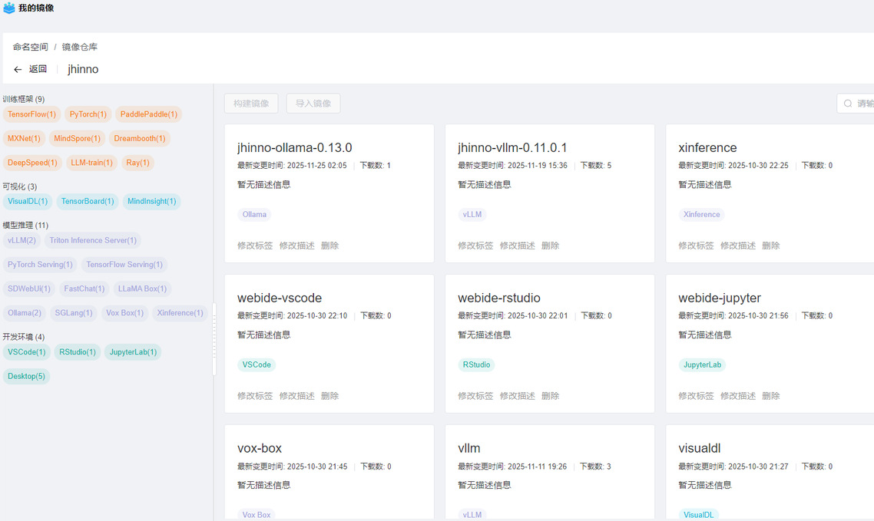Screen dimensions: 874x521
Task: Go to 镜像仓库 breadcrumb
Action: click(x=80, y=47)
